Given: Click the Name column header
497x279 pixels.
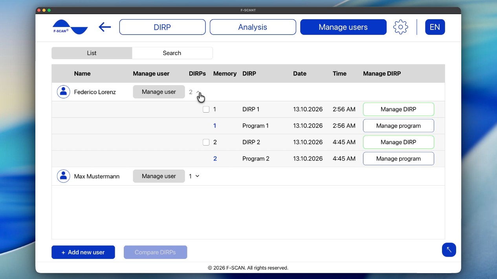Looking at the screenshot, I should [82, 74].
